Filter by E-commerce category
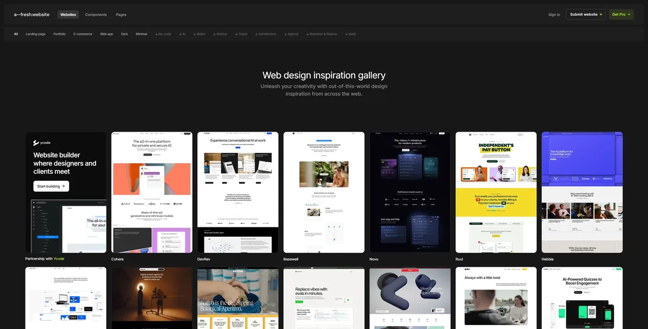This screenshot has height=329, width=648. (x=82, y=34)
